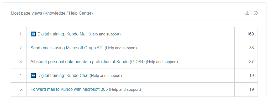Image resolution: width=268 pixels, height=97 pixels.
Task: Click rank number 4. in the table
Action: pyautogui.click(x=21, y=76)
